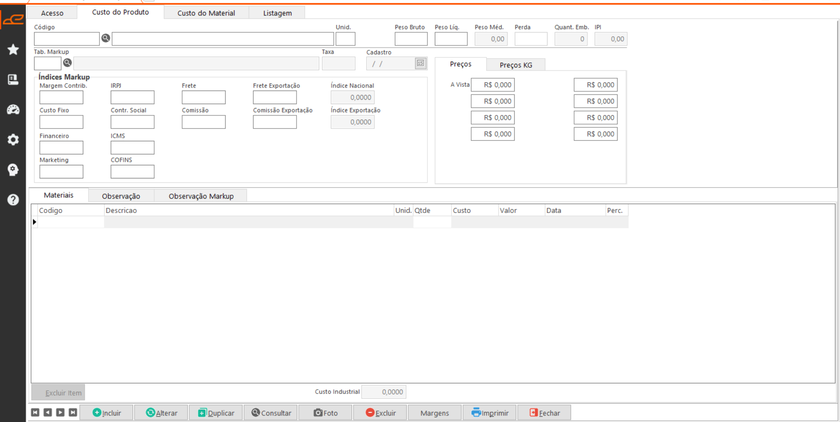Open the Listagem tab
840x422 pixels.
tap(277, 13)
